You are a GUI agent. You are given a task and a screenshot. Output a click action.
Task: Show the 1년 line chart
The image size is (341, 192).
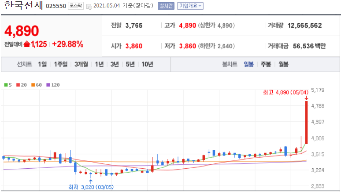click(x=99, y=64)
